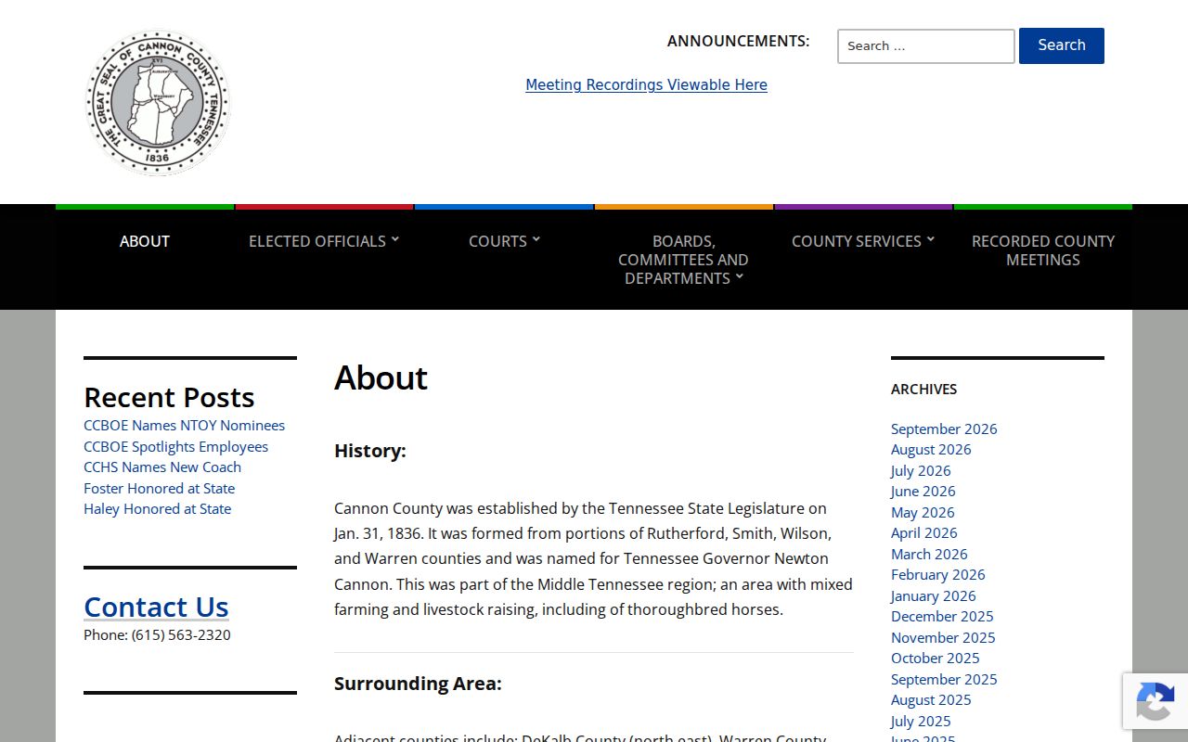Open the August 2025 archive
Viewport: 1188px width, 742px height.
tap(931, 700)
